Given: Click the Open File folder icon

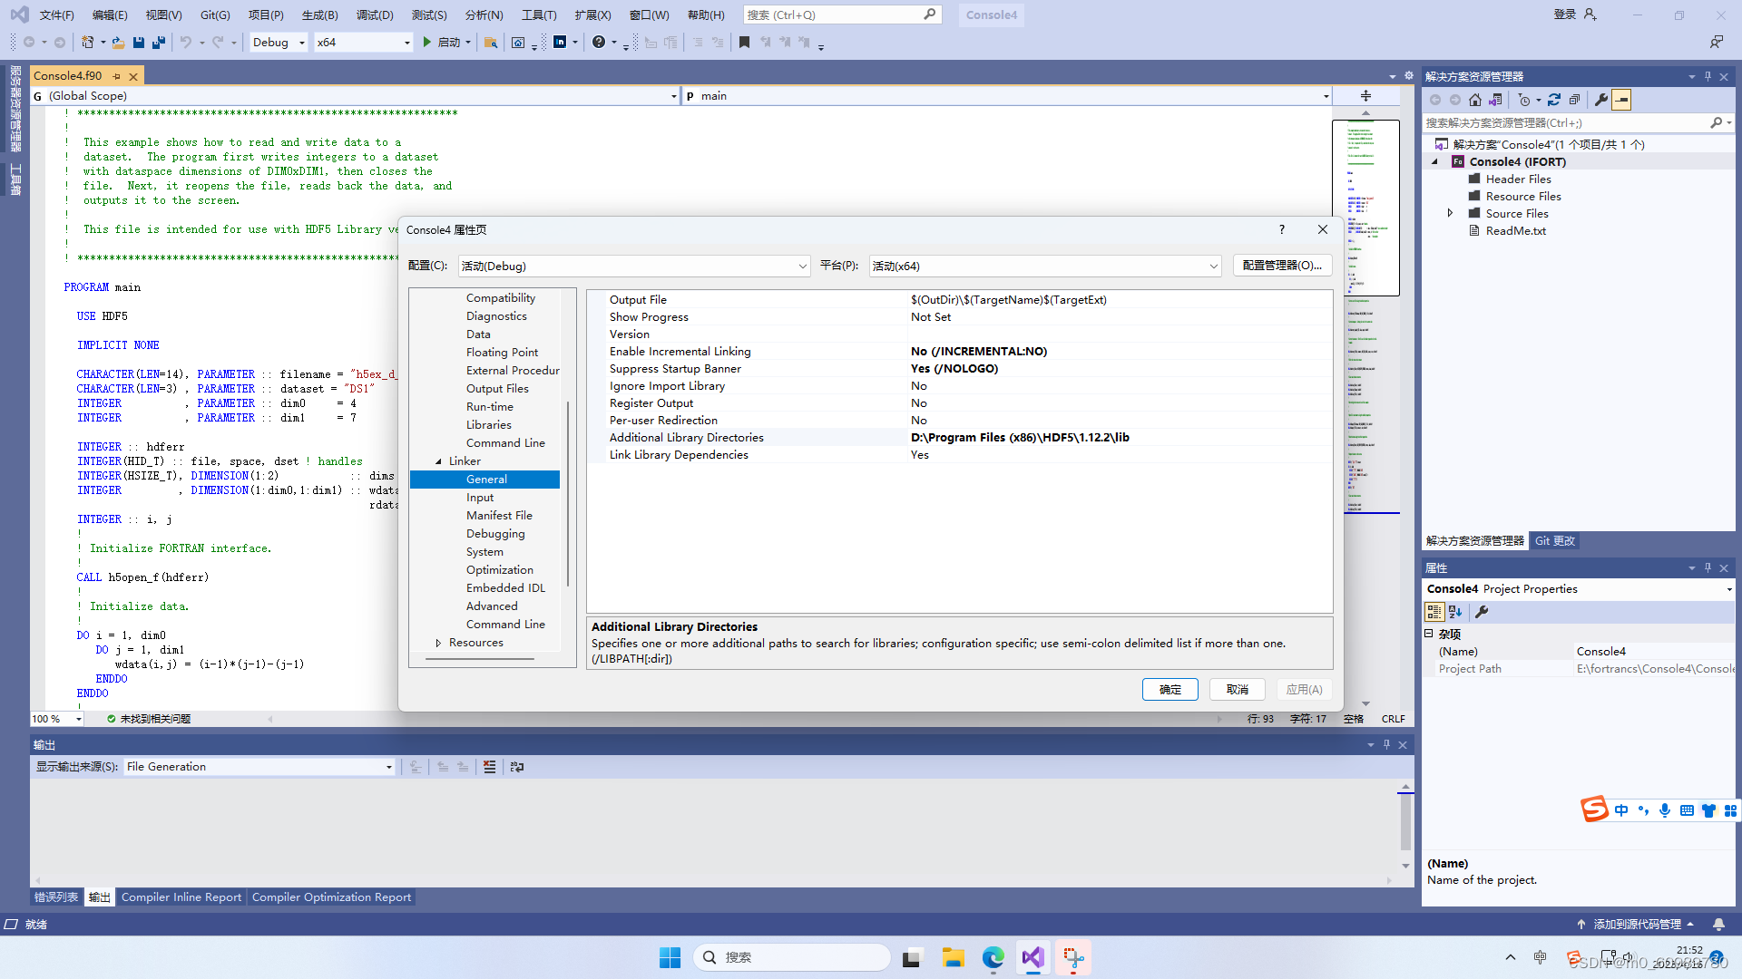Looking at the screenshot, I should click(118, 43).
